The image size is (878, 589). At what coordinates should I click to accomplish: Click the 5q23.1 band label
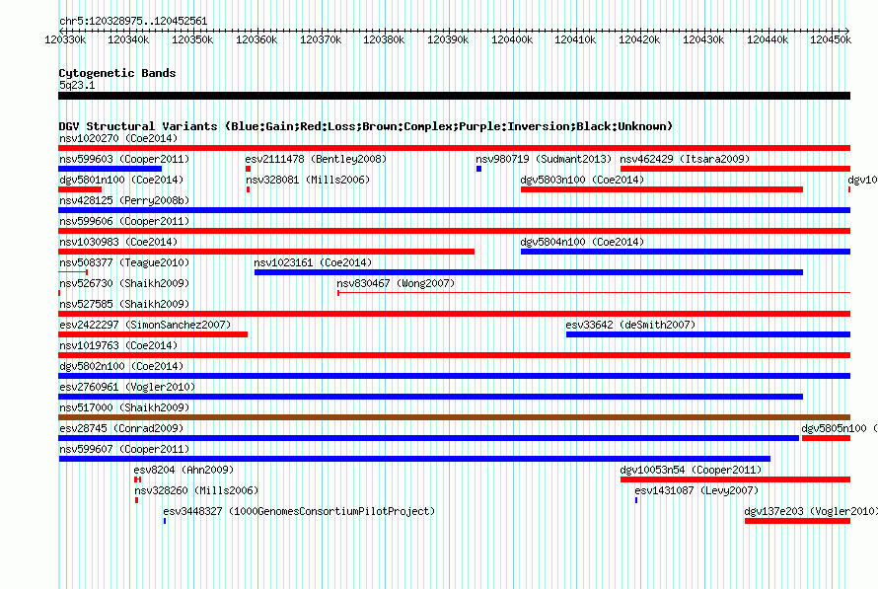click(77, 85)
